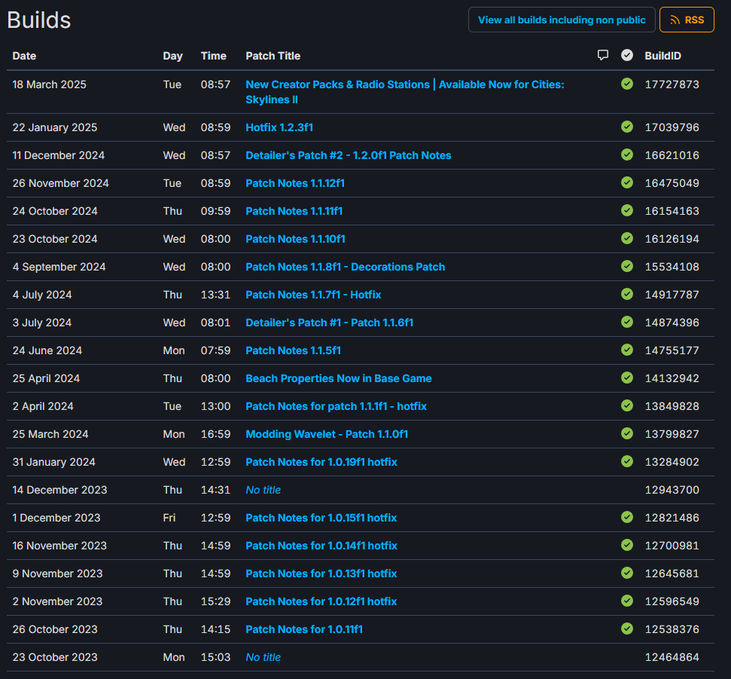Open Patch Notes for patch 1.1.1f1 - hotfix
Image resolution: width=731 pixels, height=679 pixels.
(x=336, y=406)
